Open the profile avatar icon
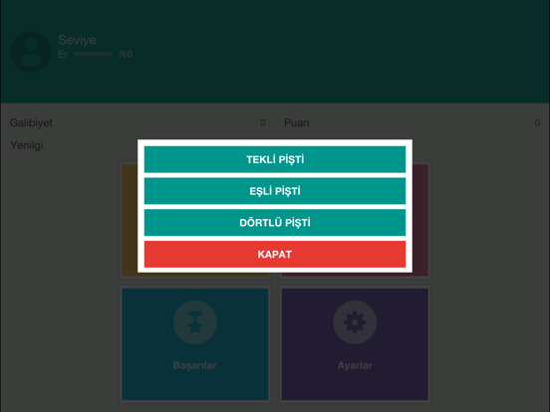This screenshot has height=412, width=550. pyautogui.click(x=31, y=52)
